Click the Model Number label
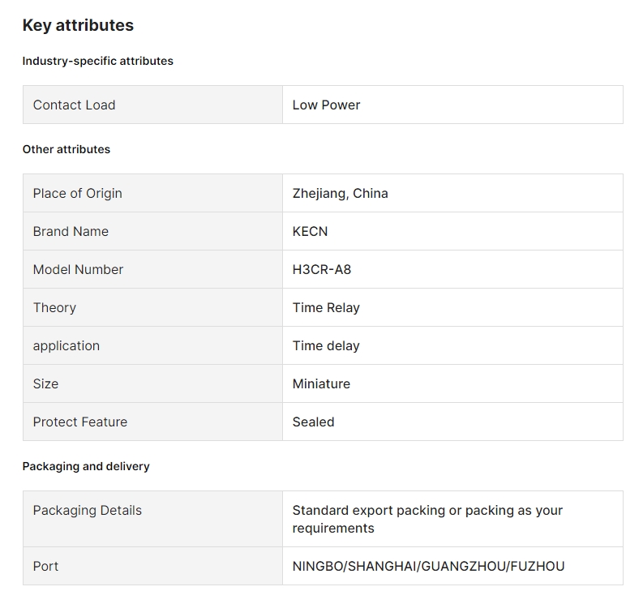 pyautogui.click(x=78, y=269)
